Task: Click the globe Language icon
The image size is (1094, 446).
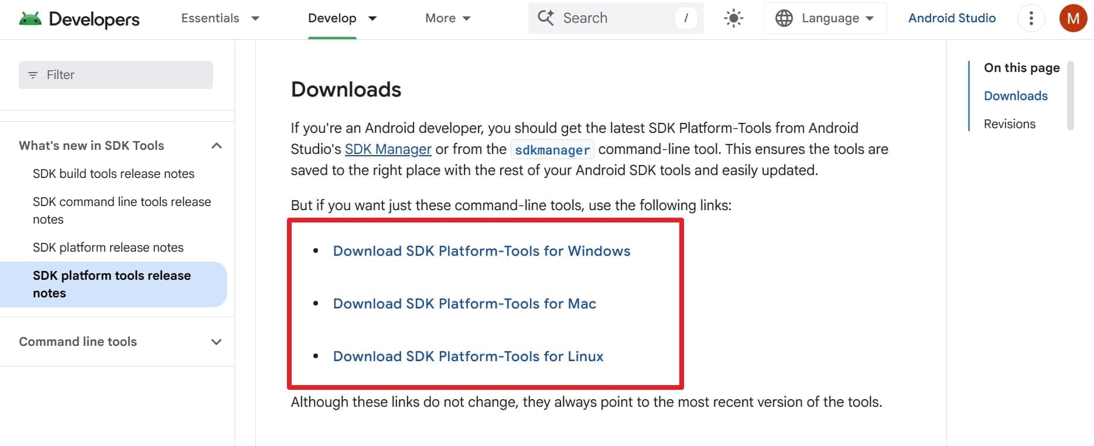Action: click(784, 18)
